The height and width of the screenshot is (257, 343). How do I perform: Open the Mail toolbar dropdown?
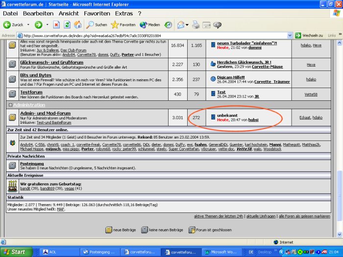187,24
